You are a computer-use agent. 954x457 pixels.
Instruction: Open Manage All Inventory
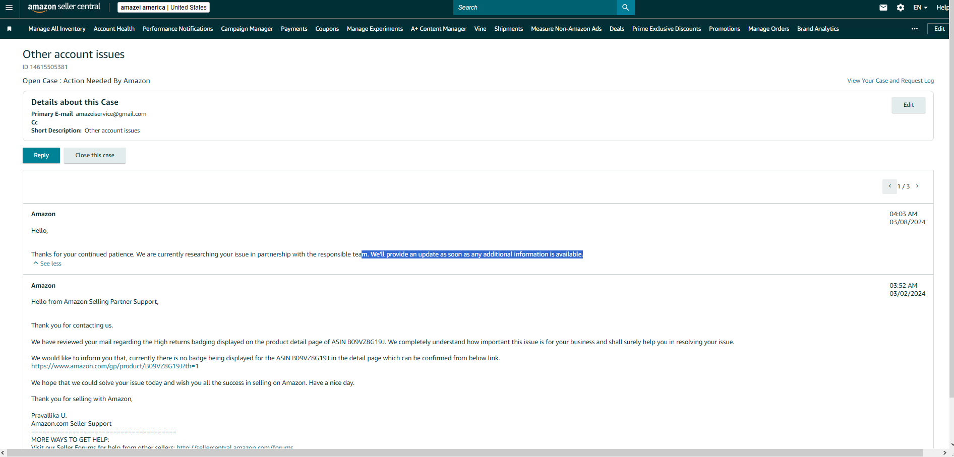pos(57,29)
